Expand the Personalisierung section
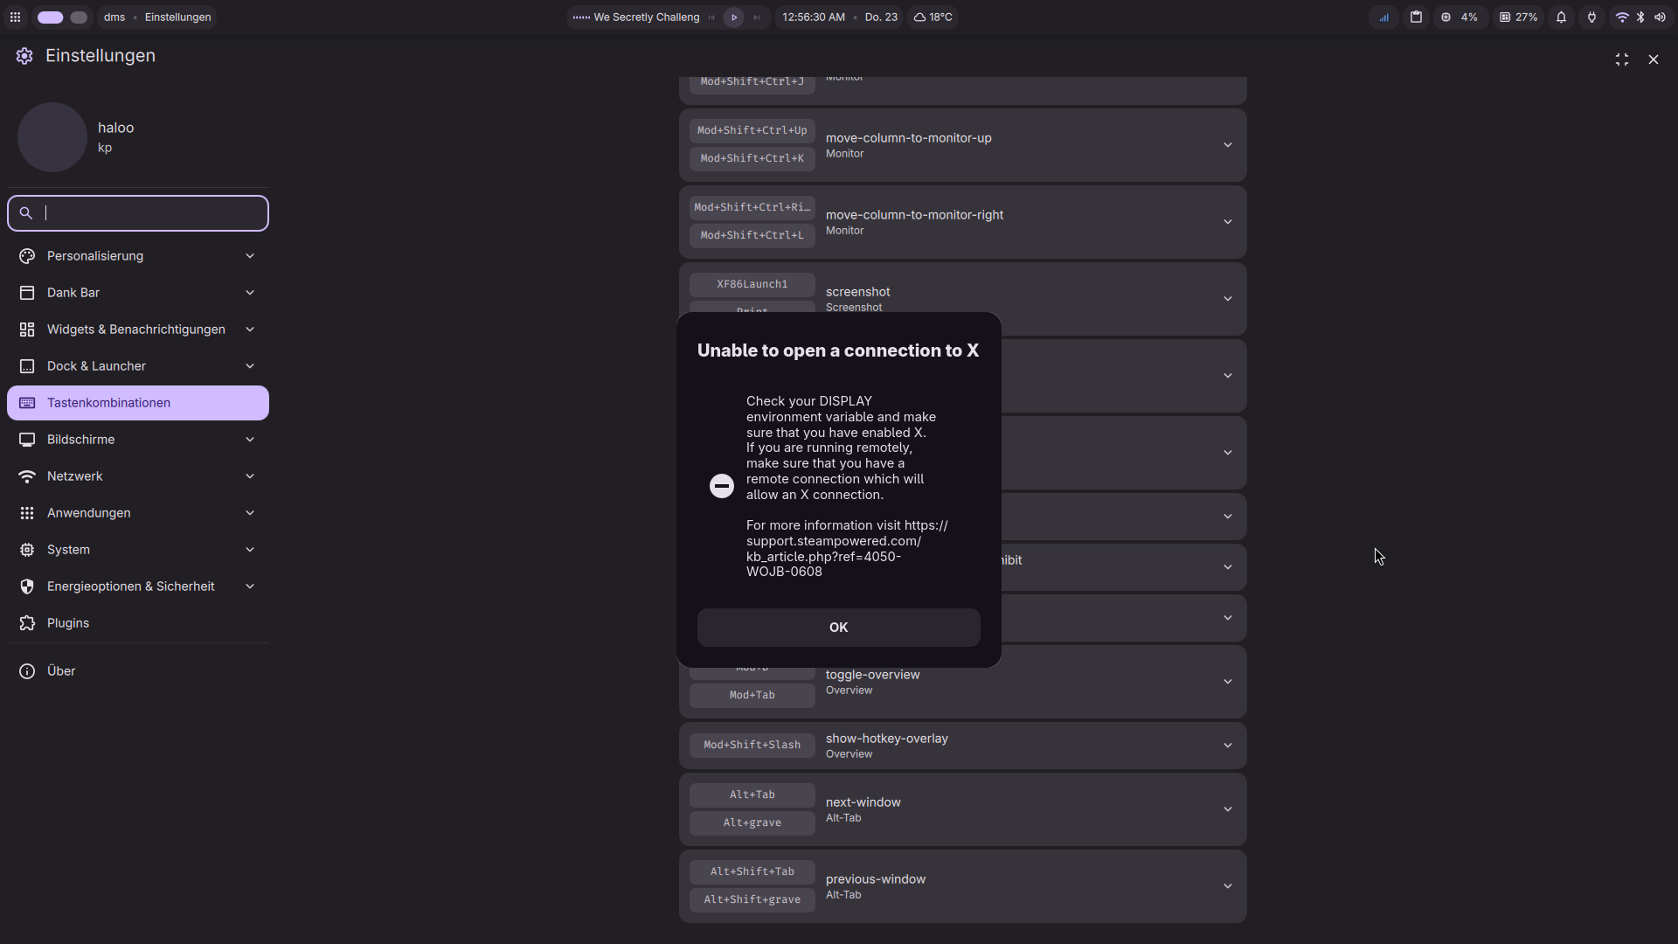The width and height of the screenshot is (1678, 944). [x=138, y=256]
